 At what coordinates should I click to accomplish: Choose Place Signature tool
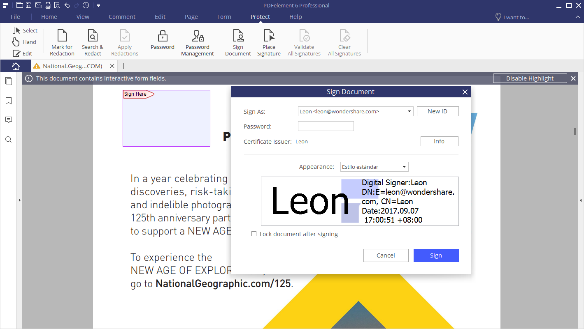click(269, 43)
